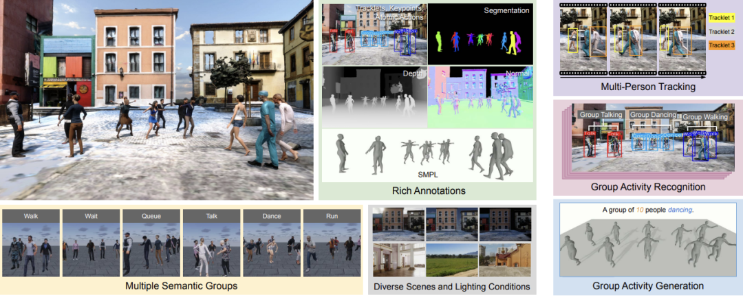Click the 'Multiple Semantic Groups' caption
The width and height of the screenshot is (743, 297).
point(182,285)
